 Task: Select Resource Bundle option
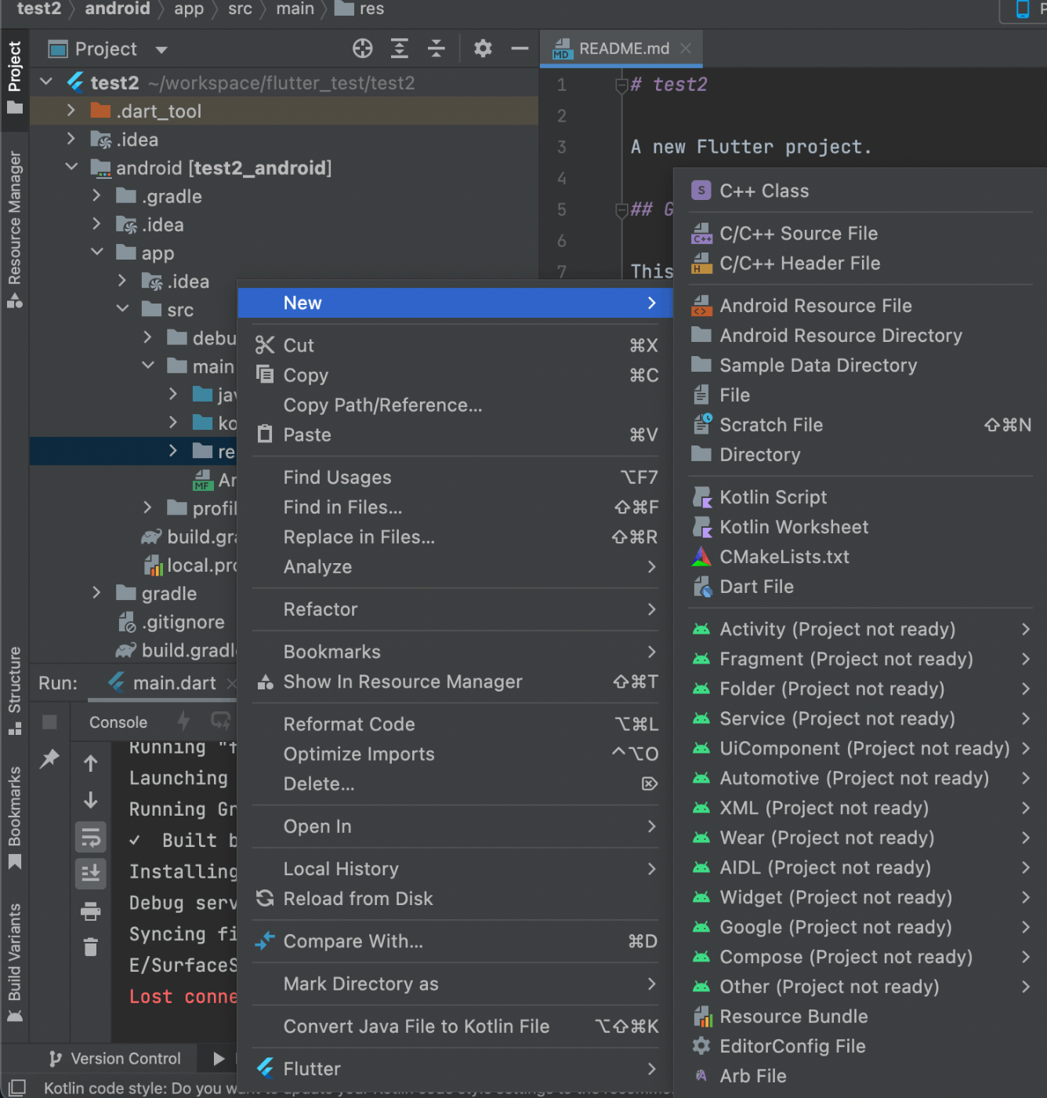coord(860,1016)
